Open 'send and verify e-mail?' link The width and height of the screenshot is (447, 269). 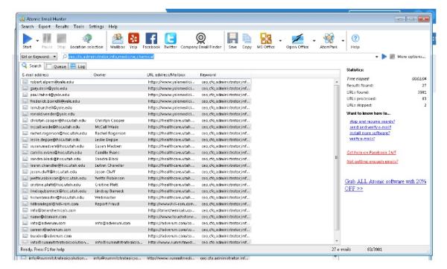coord(370,127)
